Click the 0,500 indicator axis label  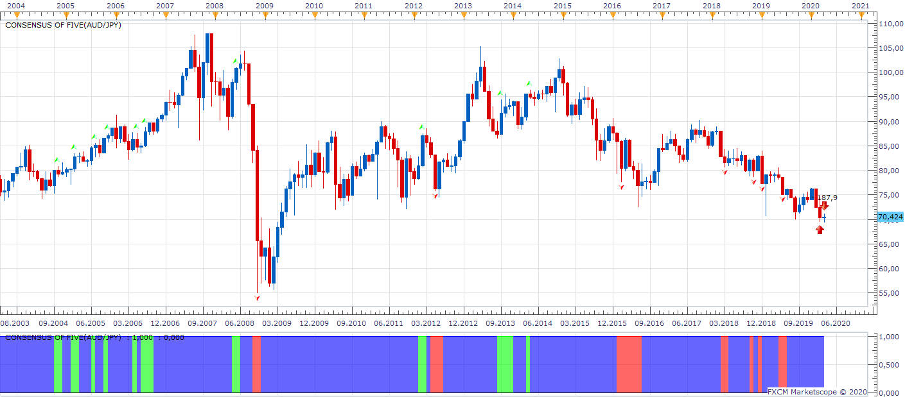point(888,364)
